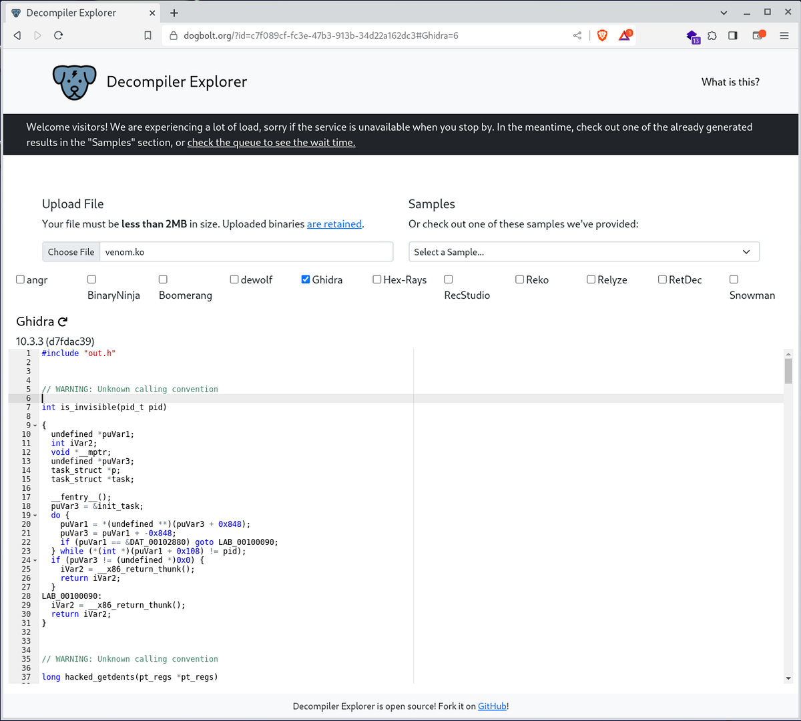Viewport: 801px width, 721px height.
Task: Click the LAB_00100090 label on line 28
Action: pyautogui.click(x=72, y=596)
